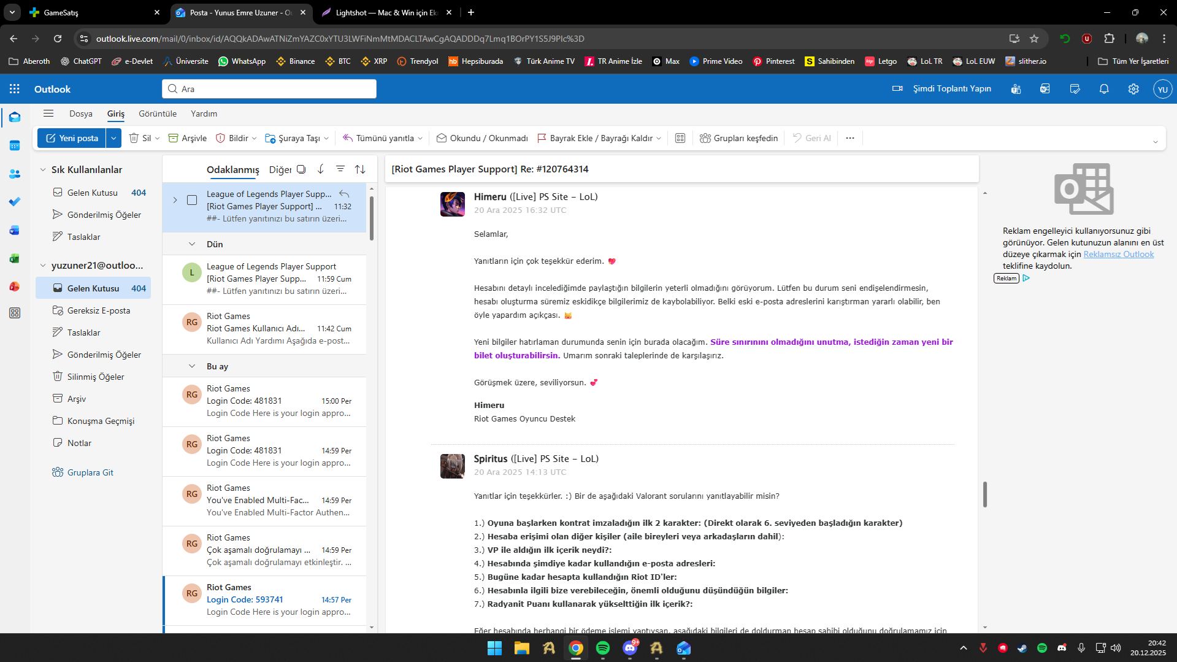Open Chrome extensions puzzle icon
Screen dimensions: 1177x662
point(1110,39)
